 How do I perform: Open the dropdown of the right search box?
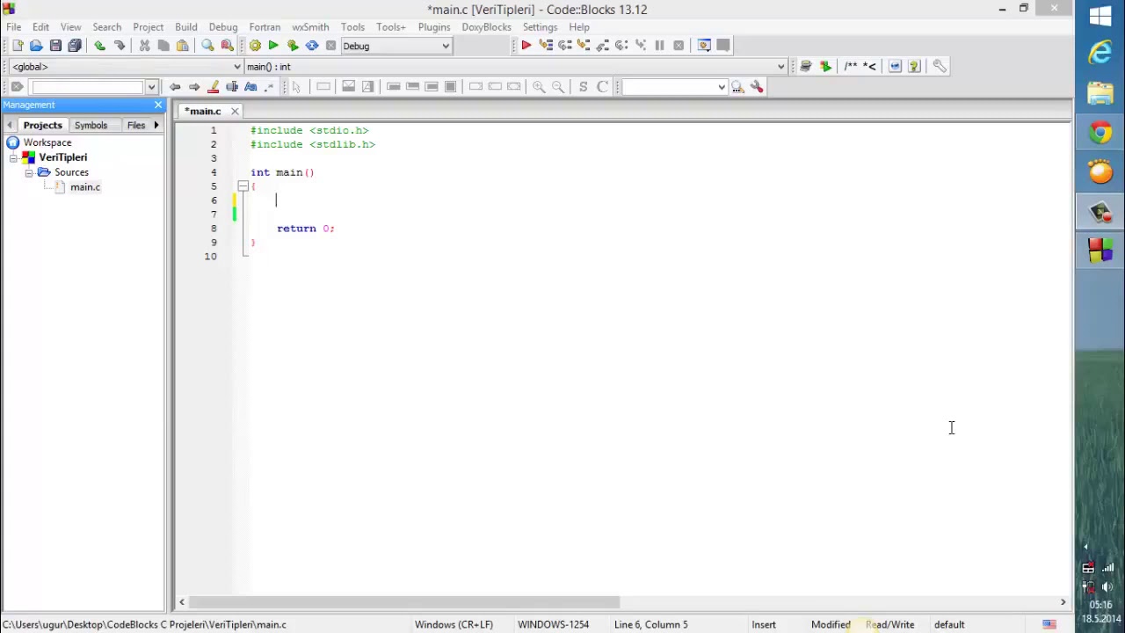tap(722, 87)
